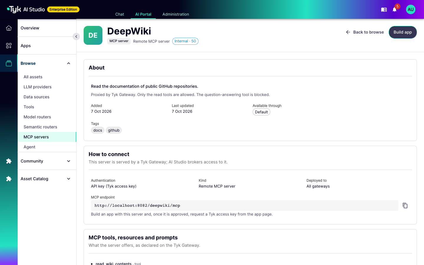Click the MCP server type badge
The height and width of the screenshot is (265, 424).
119,41
